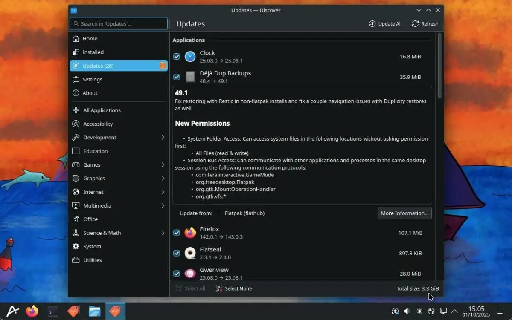Image resolution: width=512 pixels, height=320 pixels.
Task: Open the file manager from the taskbar
Action: pyautogui.click(x=95, y=311)
